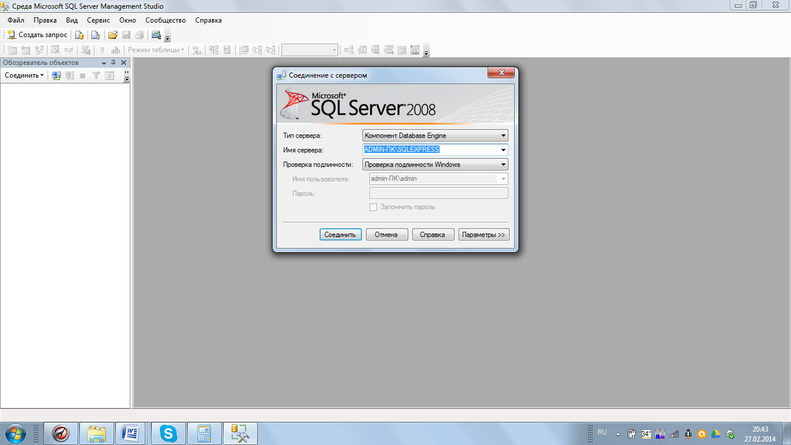Image resolution: width=791 pixels, height=445 pixels.
Task: Click the refresh icon in Object Explorer
Action: point(109,75)
